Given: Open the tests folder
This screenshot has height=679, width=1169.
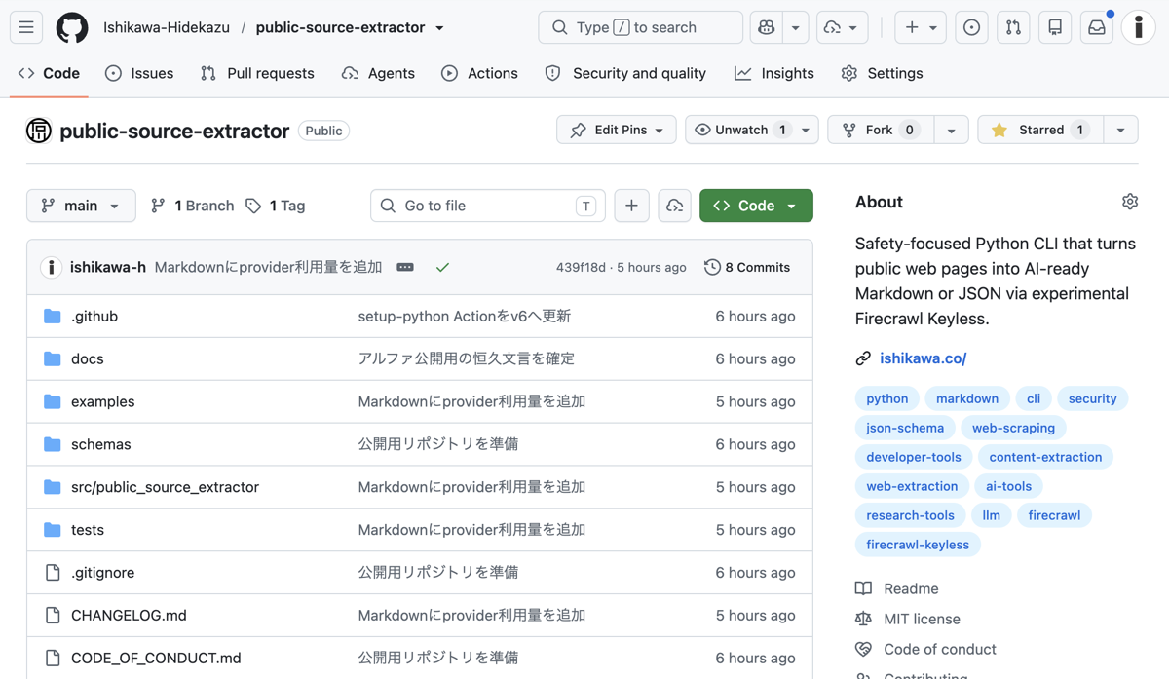Looking at the screenshot, I should tap(88, 530).
